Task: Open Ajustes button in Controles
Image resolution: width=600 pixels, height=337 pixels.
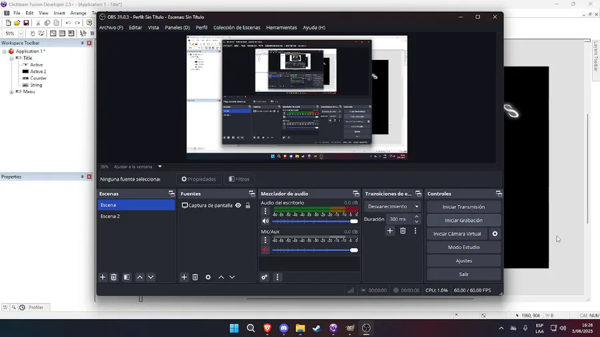Action: coord(464,260)
